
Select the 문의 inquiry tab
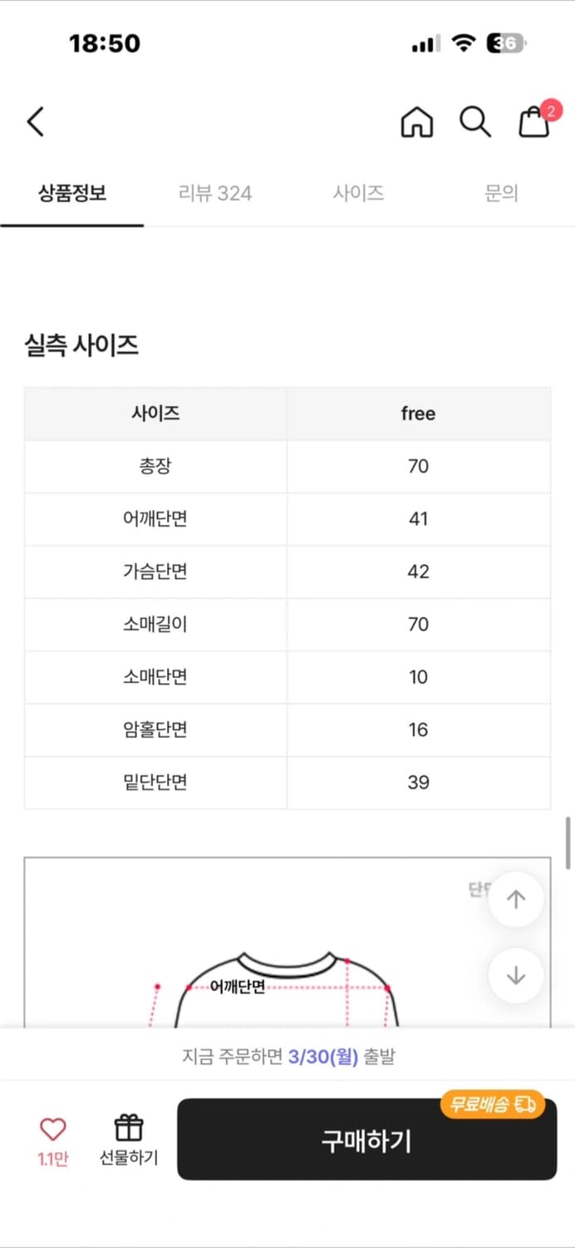[x=501, y=193]
